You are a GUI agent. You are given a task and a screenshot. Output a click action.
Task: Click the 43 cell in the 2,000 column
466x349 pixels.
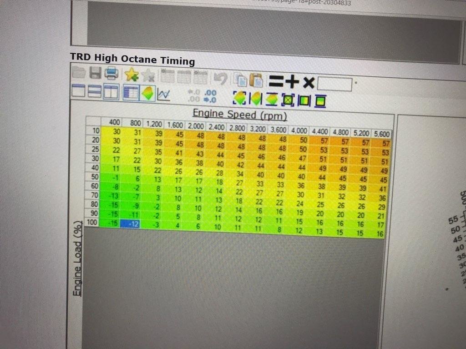195,154
